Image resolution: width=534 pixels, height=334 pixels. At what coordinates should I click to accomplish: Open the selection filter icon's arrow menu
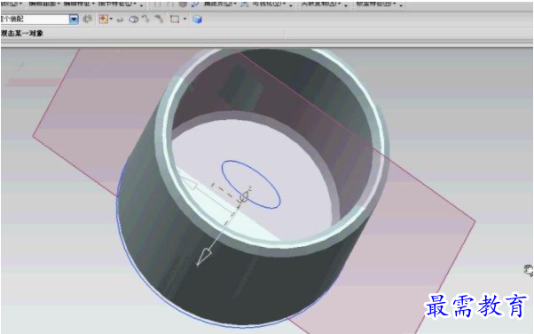coord(111,20)
